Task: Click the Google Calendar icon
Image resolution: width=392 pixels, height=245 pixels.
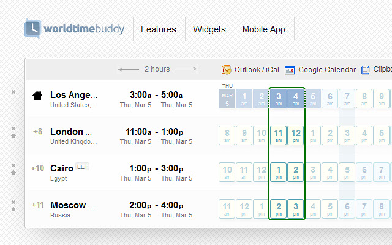Action: (x=290, y=70)
